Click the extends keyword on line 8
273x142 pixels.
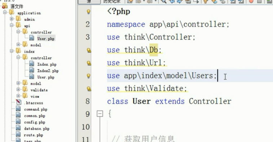[x=170, y=101]
